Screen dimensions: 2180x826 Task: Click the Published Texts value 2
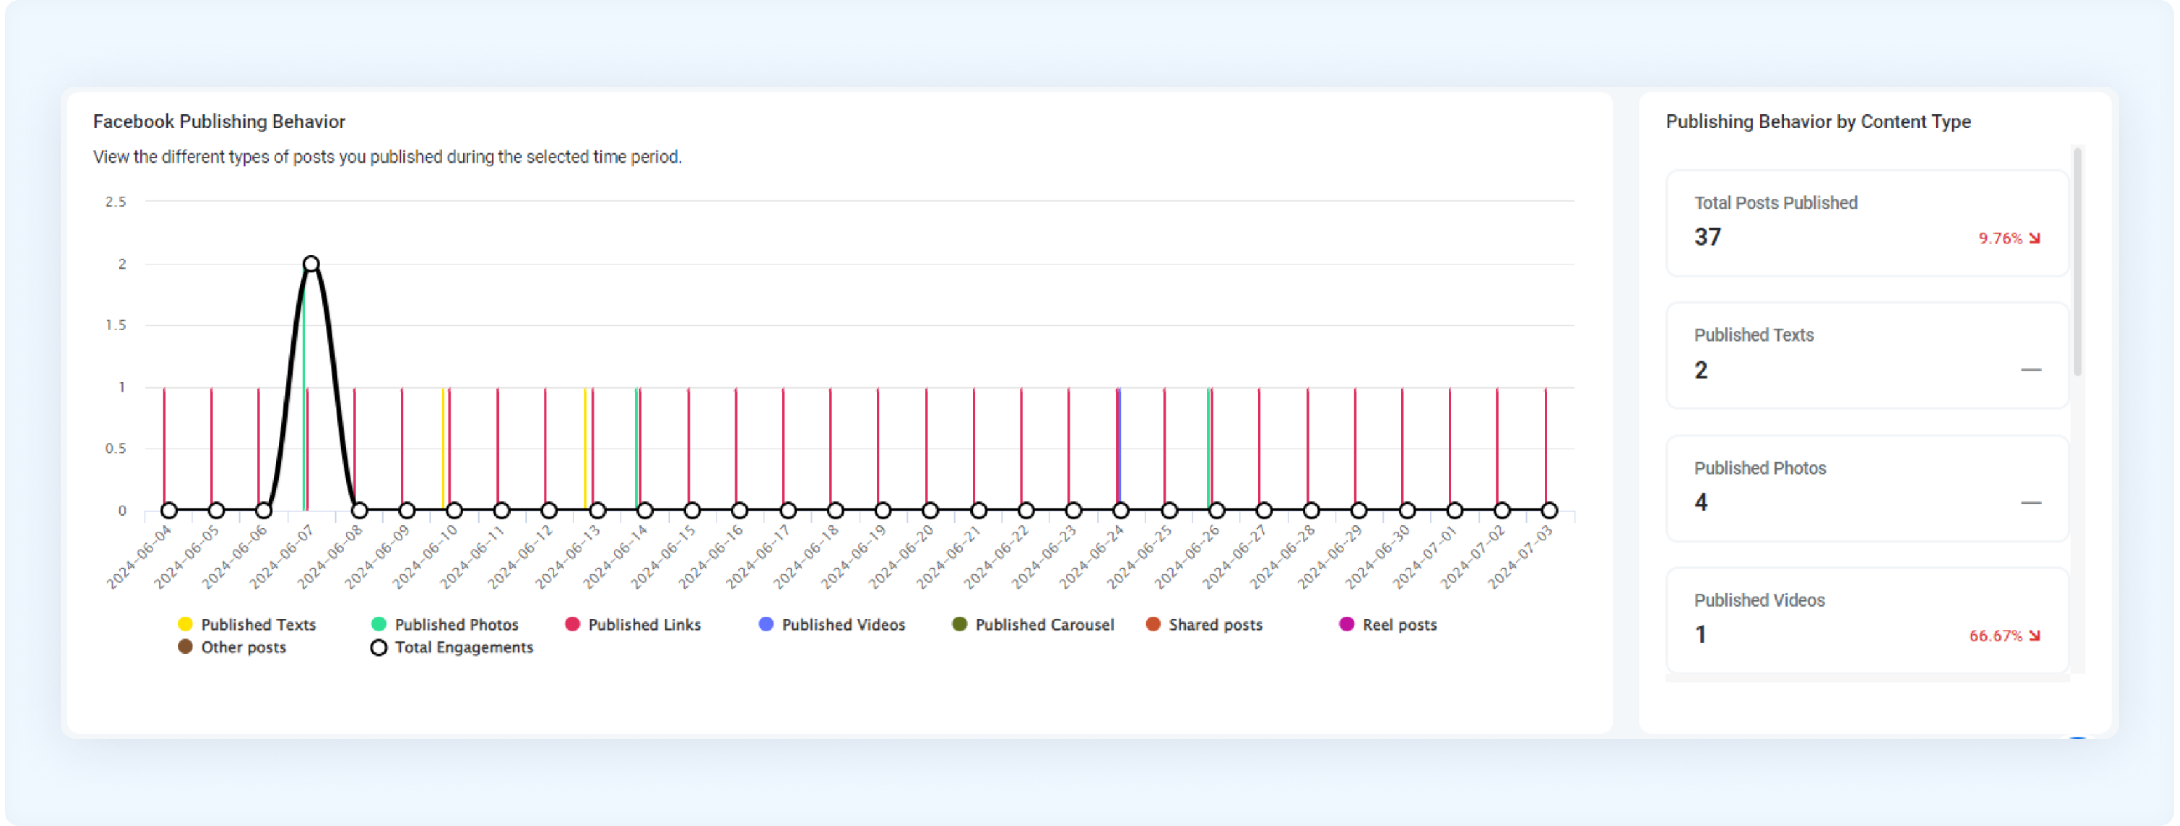click(1701, 371)
